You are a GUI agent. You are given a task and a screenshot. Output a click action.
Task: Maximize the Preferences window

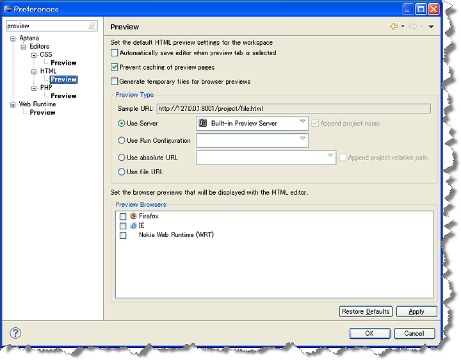click(x=421, y=9)
